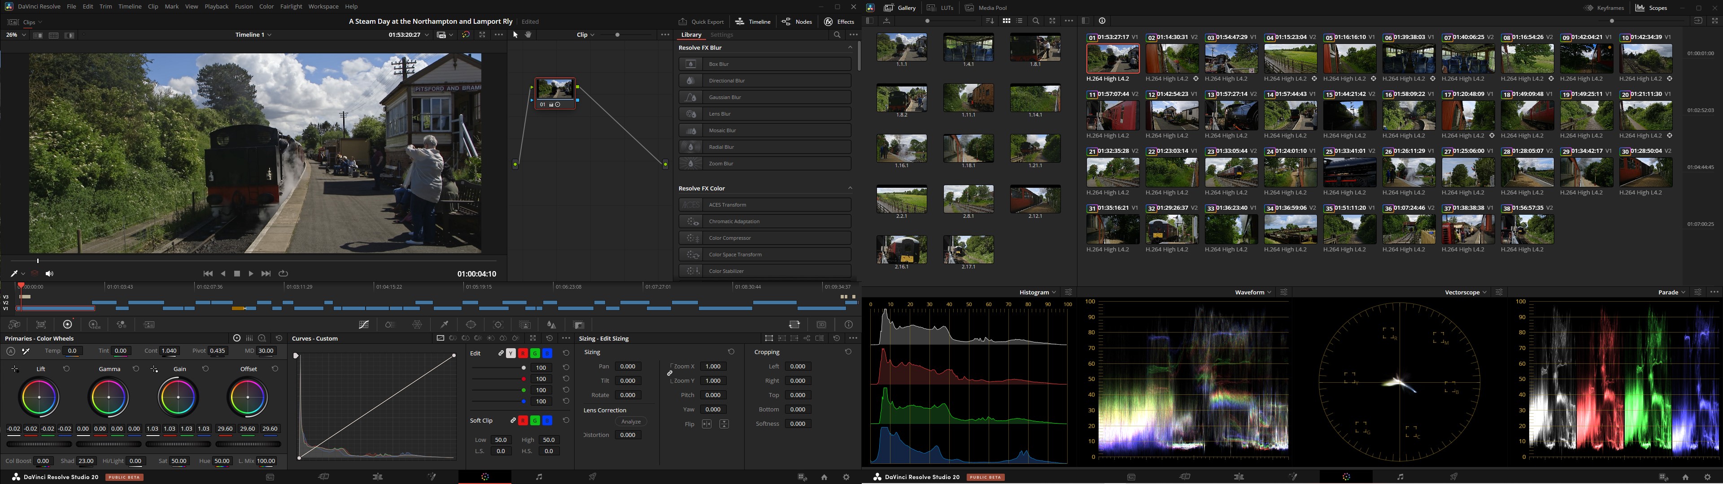The width and height of the screenshot is (1723, 484).
Task: Switch to the Fairlight page icon
Action: 539,477
